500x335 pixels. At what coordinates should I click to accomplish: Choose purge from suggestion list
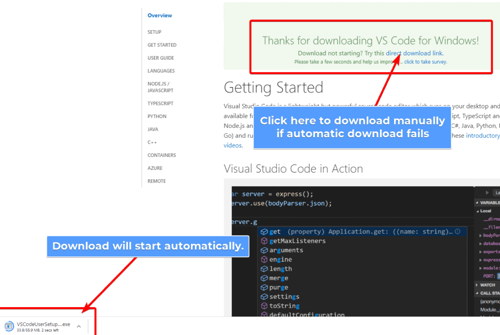tap(279, 287)
